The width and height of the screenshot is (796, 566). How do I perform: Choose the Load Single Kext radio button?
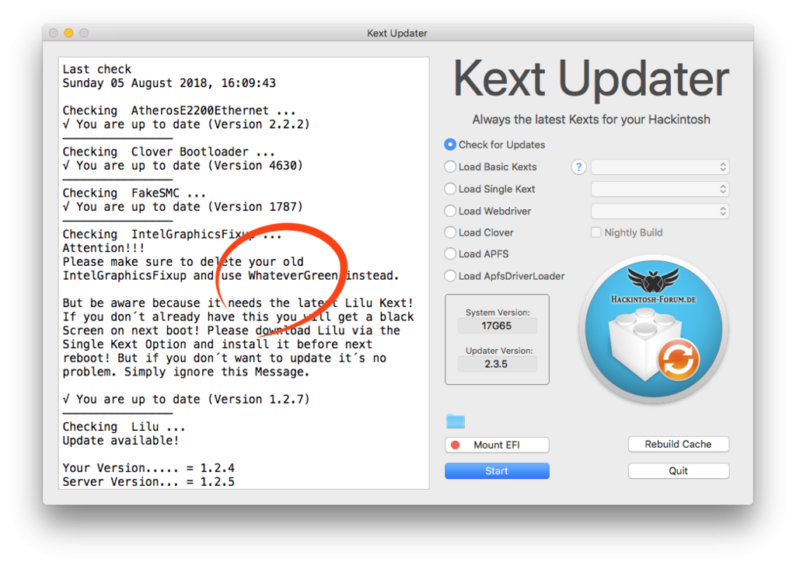[450, 189]
